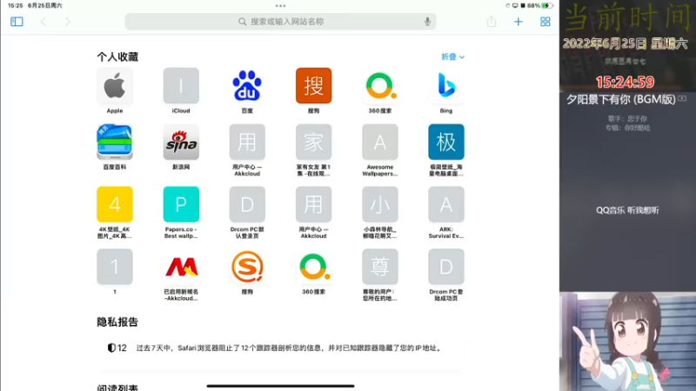The width and height of the screenshot is (696, 391).
Task: Go back with the left arrow
Action: (x=43, y=21)
